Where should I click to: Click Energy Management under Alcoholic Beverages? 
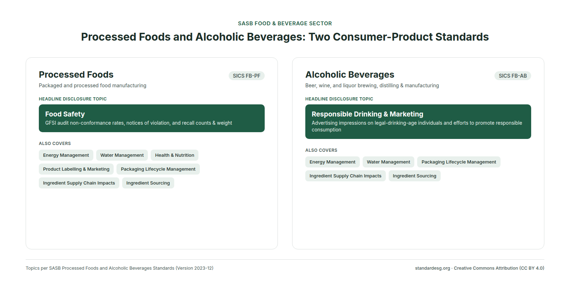tap(332, 162)
